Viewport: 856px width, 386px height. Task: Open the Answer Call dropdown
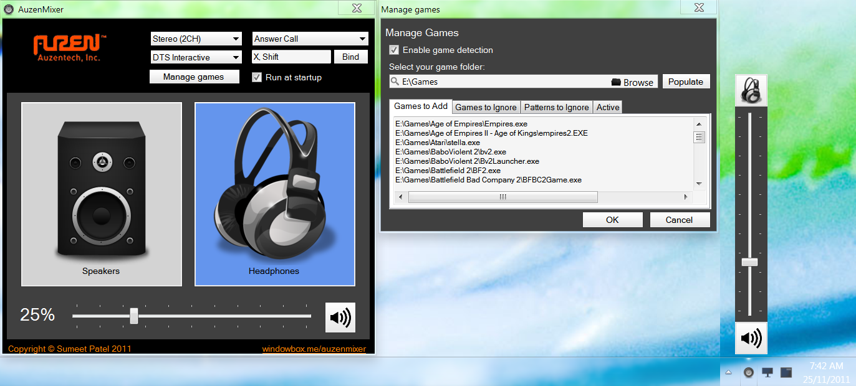coord(310,39)
